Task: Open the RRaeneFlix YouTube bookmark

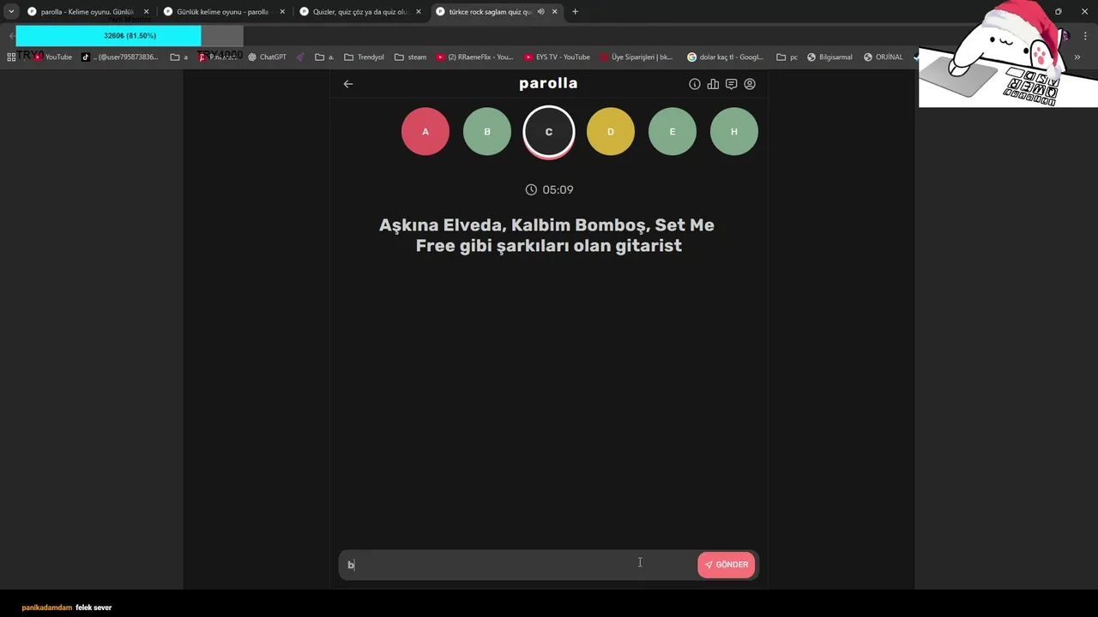Action: pos(474,57)
